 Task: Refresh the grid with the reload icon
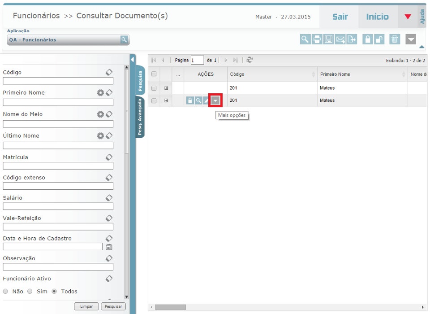[x=249, y=60]
